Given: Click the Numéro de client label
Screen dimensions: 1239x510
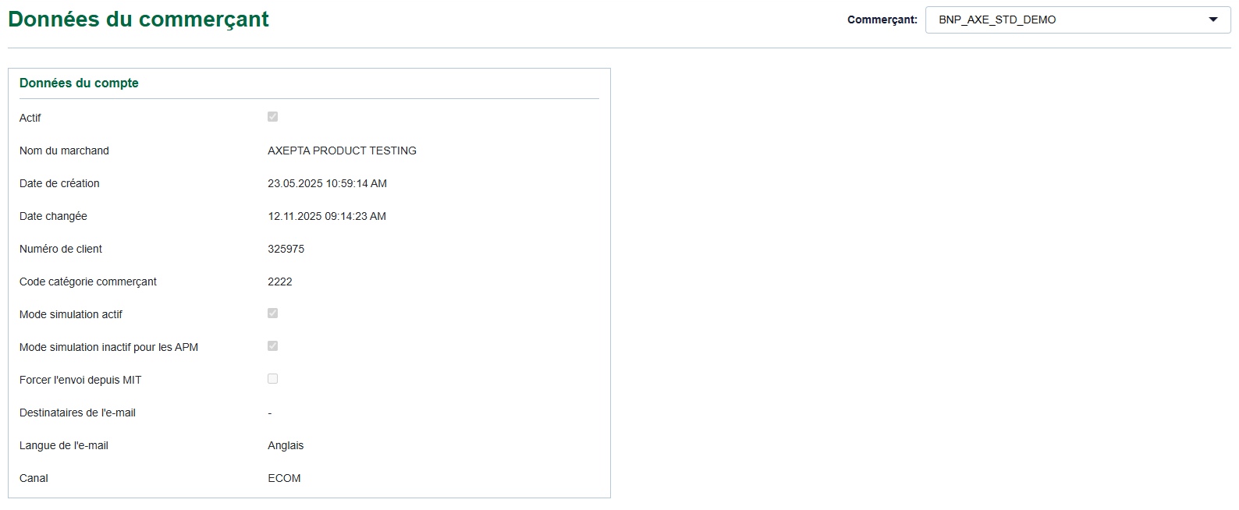Looking at the screenshot, I should coord(61,249).
